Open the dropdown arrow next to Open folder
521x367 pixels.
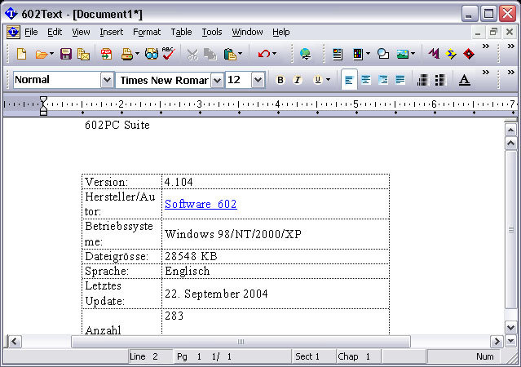point(51,54)
